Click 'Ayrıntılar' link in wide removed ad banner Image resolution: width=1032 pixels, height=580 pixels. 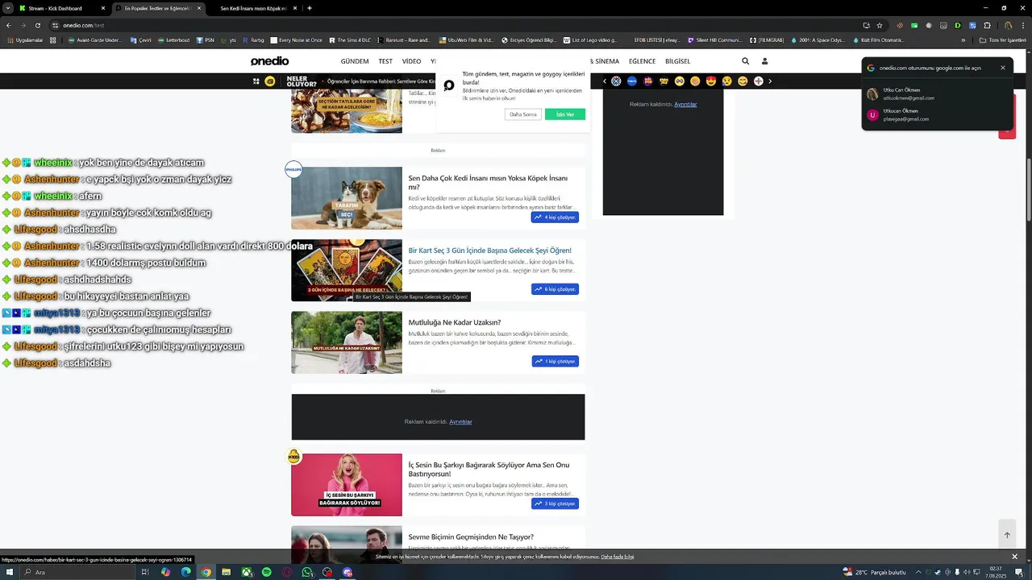[x=460, y=421]
